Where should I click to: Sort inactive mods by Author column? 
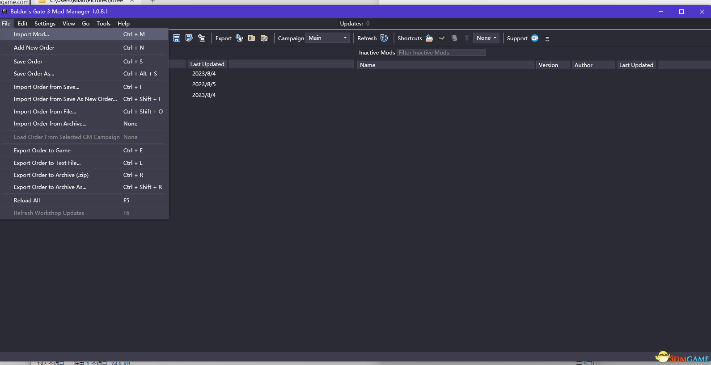[584, 65]
